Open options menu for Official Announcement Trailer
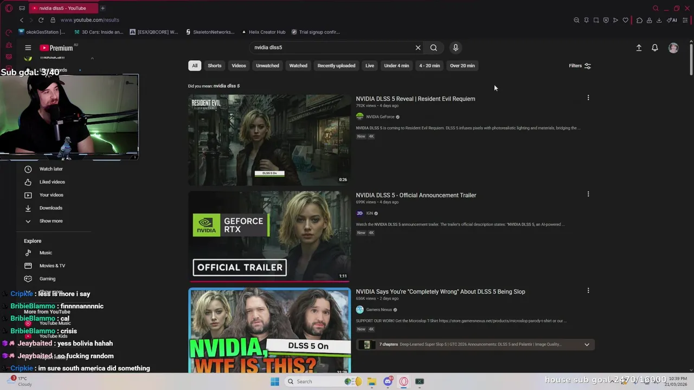The width and height of the screenshot is (694, 390). 588,194
